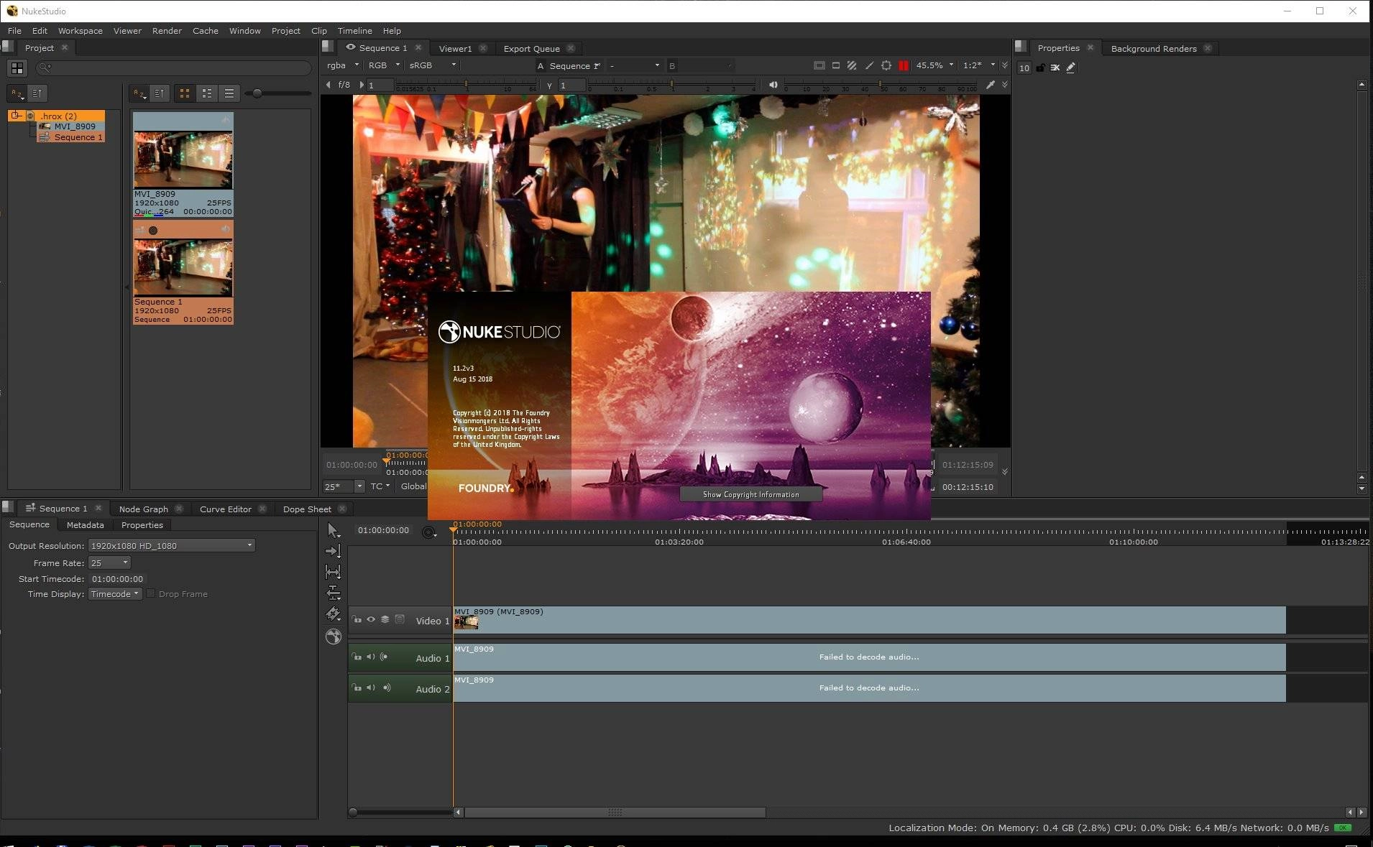Open the Frame Rate 25 dropdown
Screen dimensions: 1373x847
coord(109,563)
